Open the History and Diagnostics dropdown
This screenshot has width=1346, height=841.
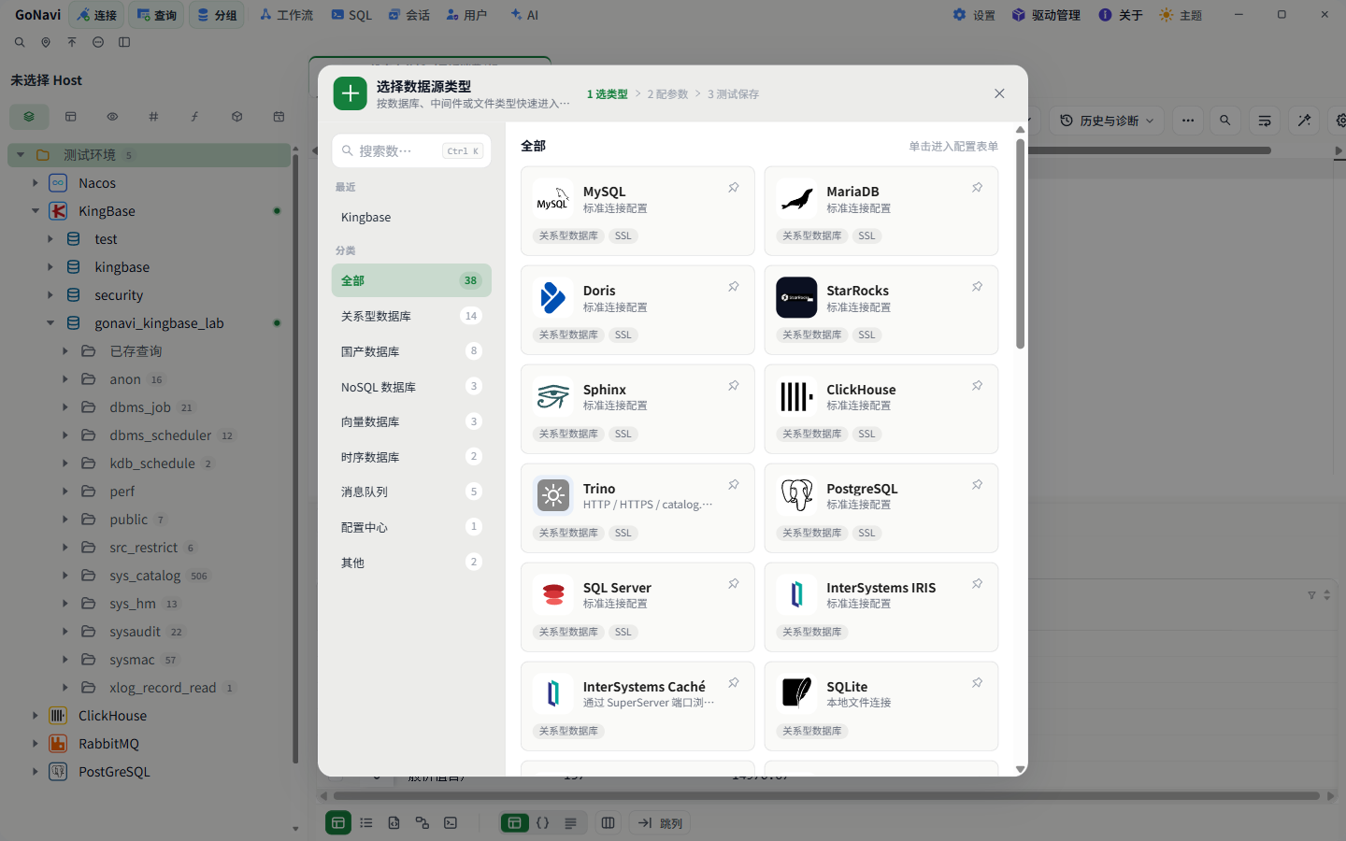pyautogui.click(x=1108, y=121)
